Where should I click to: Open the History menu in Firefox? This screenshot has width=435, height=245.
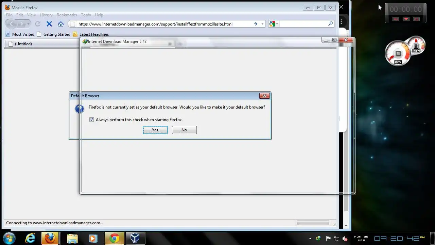point(46,15)
